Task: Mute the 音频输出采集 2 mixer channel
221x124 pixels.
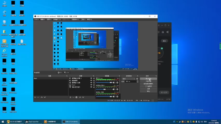Action: pos(114,89)
